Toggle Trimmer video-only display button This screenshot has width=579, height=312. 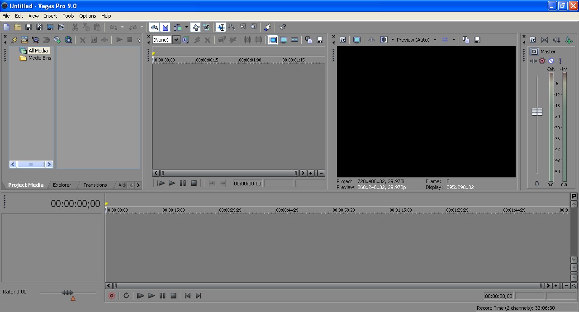[x=273, y=40]
